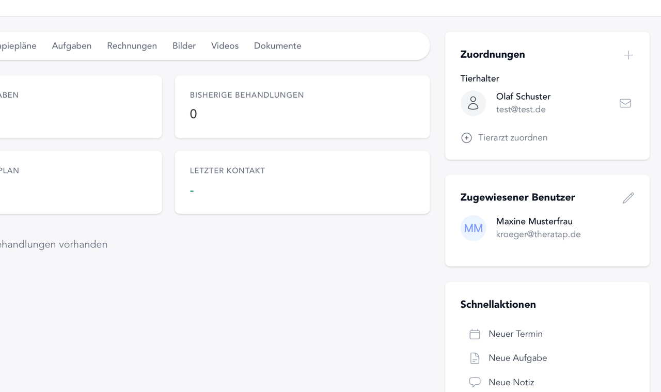Choose Neue Notiz quick action
Screen dimensions: 661x392
(511, 382)
